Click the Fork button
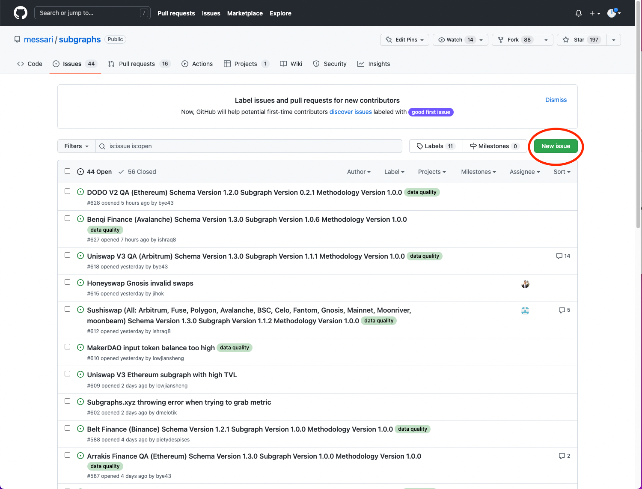The width and height of the screenshot is (642, 489). 516,40
